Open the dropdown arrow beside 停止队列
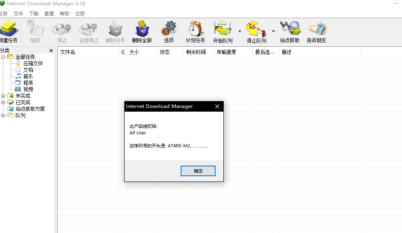Screen dimensions: 402x233 (x=273, y=31)
